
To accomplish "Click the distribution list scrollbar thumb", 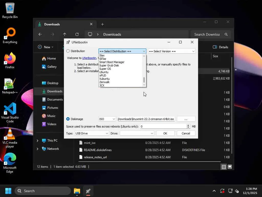I will [x=144, y=80].
